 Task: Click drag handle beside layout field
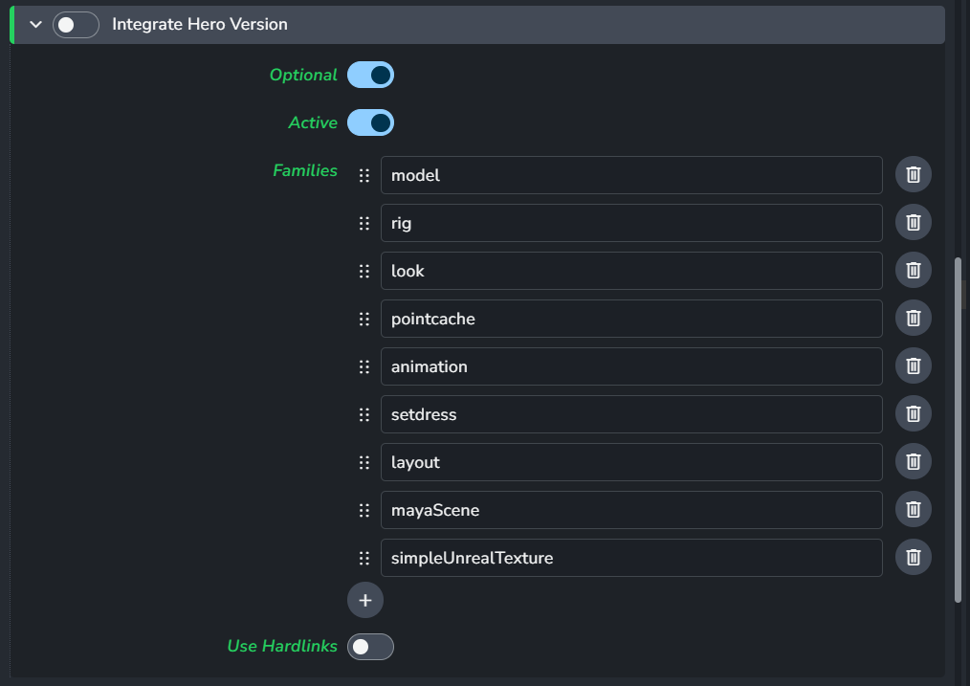coord(364,462)
